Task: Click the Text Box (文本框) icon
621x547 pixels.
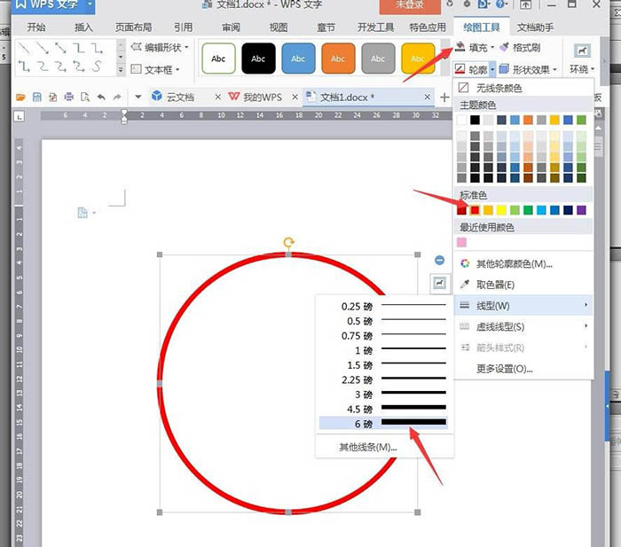Action: (x=137, y=69)
